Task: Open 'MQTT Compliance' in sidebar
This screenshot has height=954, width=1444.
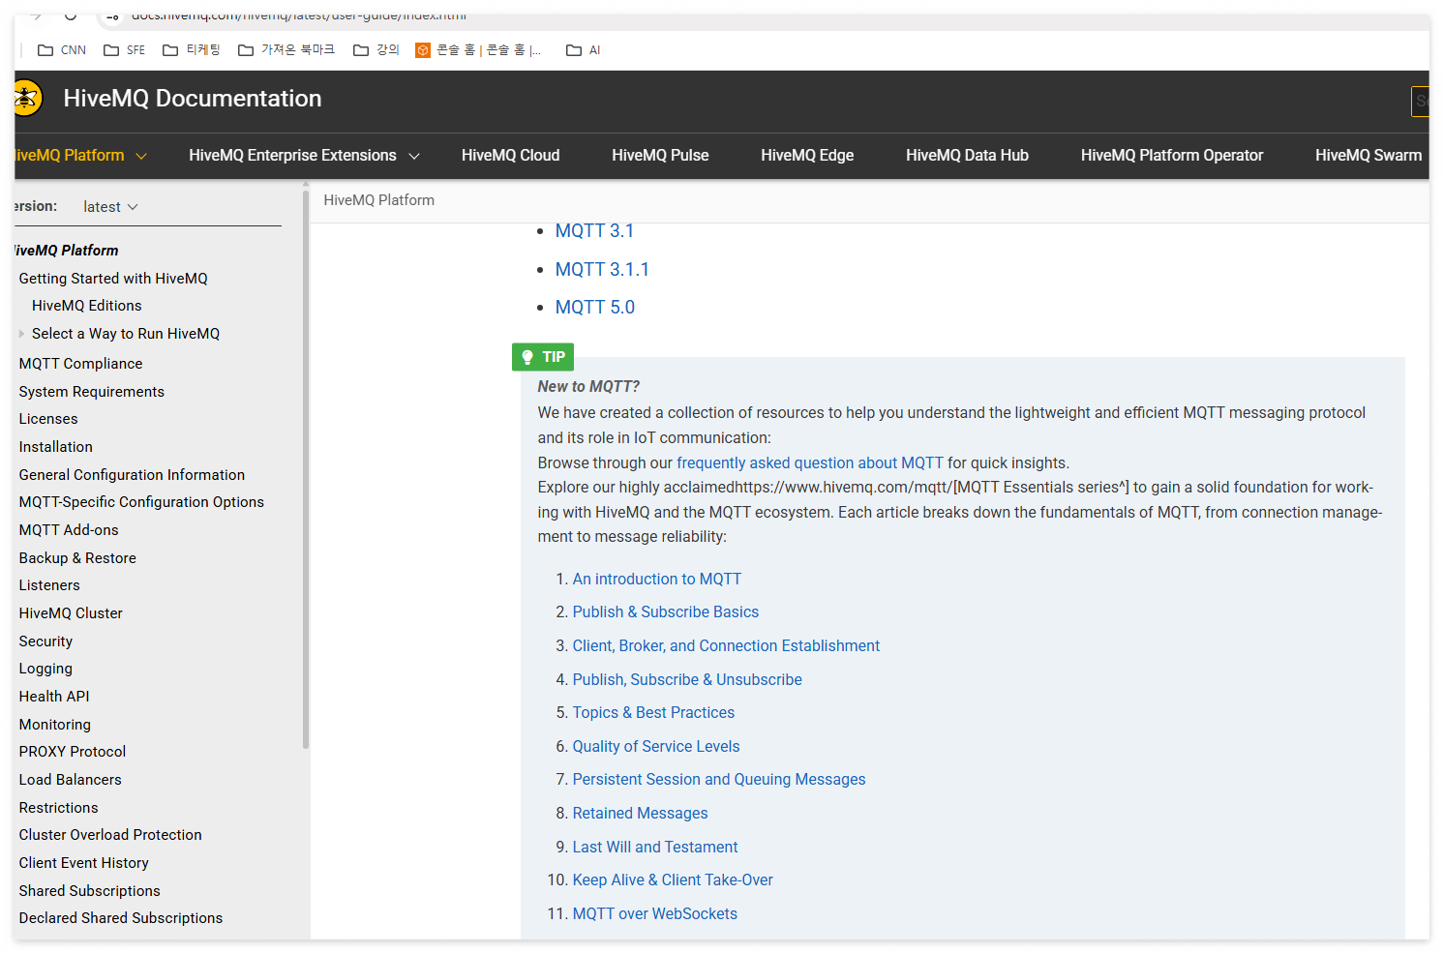Action: [81, 364]
